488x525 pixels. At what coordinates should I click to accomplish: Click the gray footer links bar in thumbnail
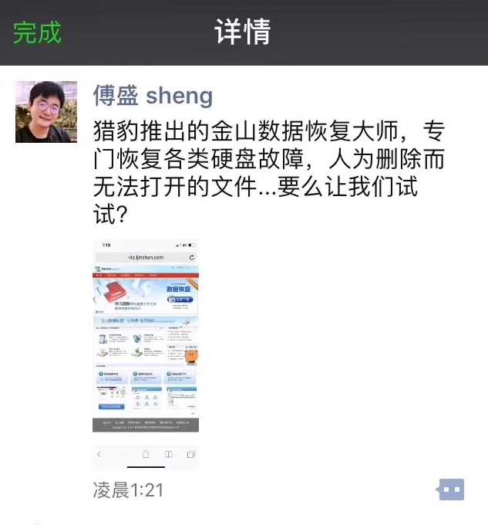pyautogui.click(x=146, y=425)
